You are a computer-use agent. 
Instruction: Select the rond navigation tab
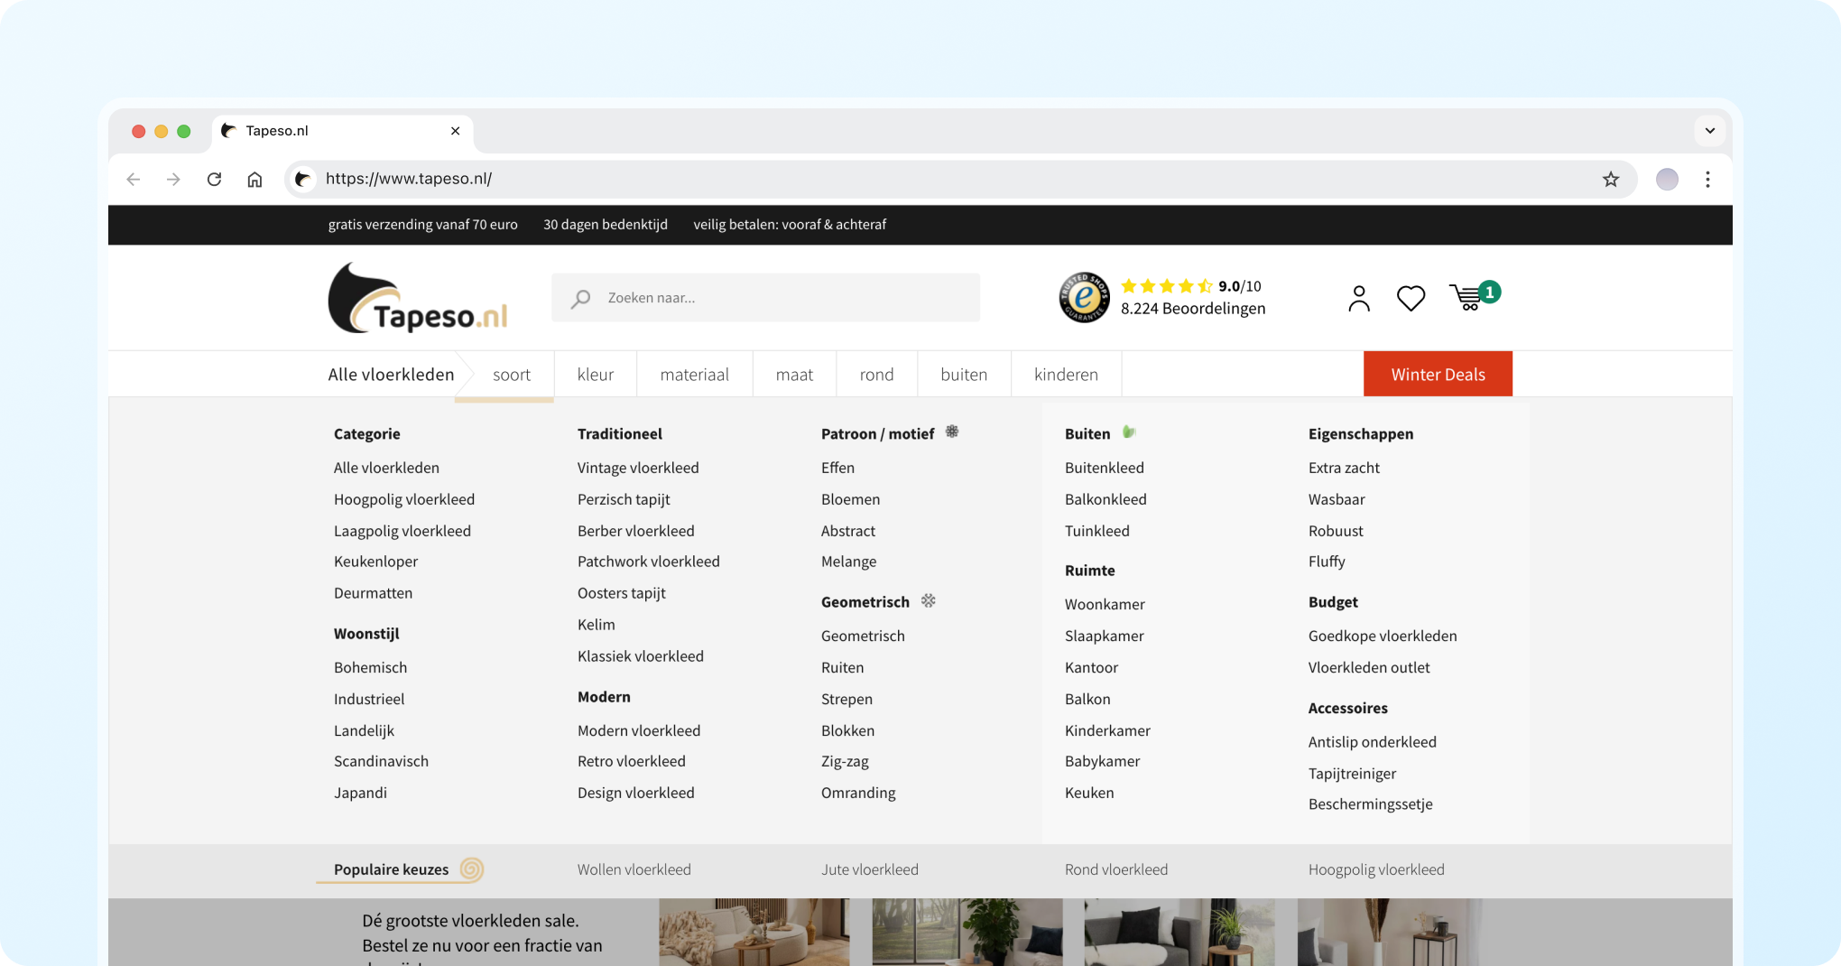(x=876, y=375)
